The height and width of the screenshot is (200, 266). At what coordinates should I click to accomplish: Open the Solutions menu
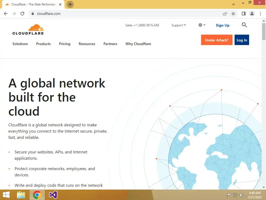click(20, 44)
